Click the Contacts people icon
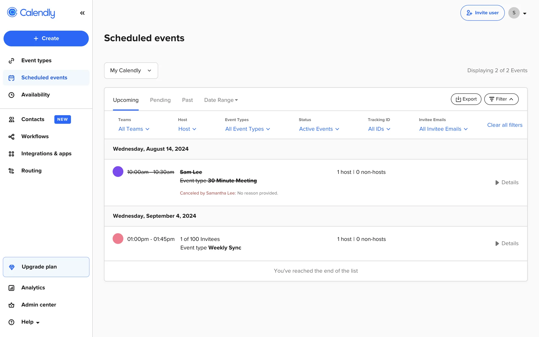The height and width of the screenshot is (337, 539). tap(11, 120)
